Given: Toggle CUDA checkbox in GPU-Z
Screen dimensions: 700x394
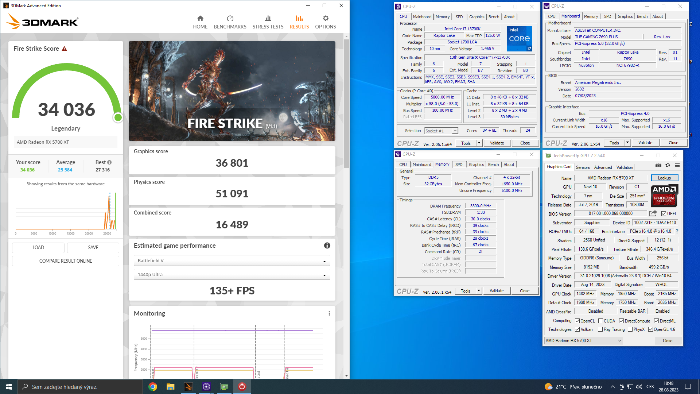Looking at the screenshot, I should coord(600,321).
